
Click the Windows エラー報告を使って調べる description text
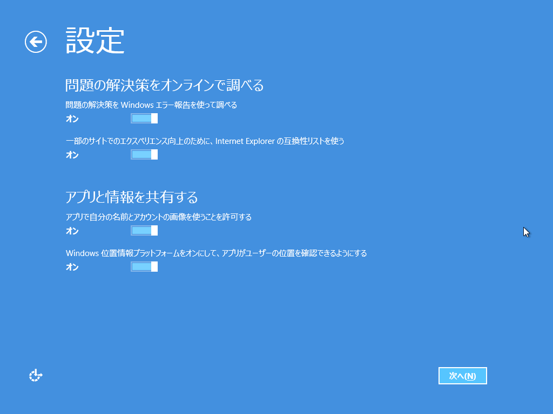pos(151,105)
